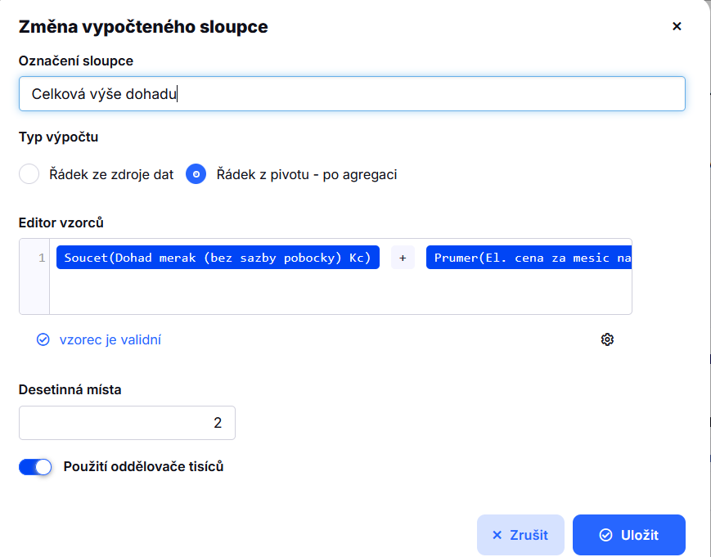711x557 pixels.
Task: Click the 'vzorec je validní' status text
Action: point(110,339)
